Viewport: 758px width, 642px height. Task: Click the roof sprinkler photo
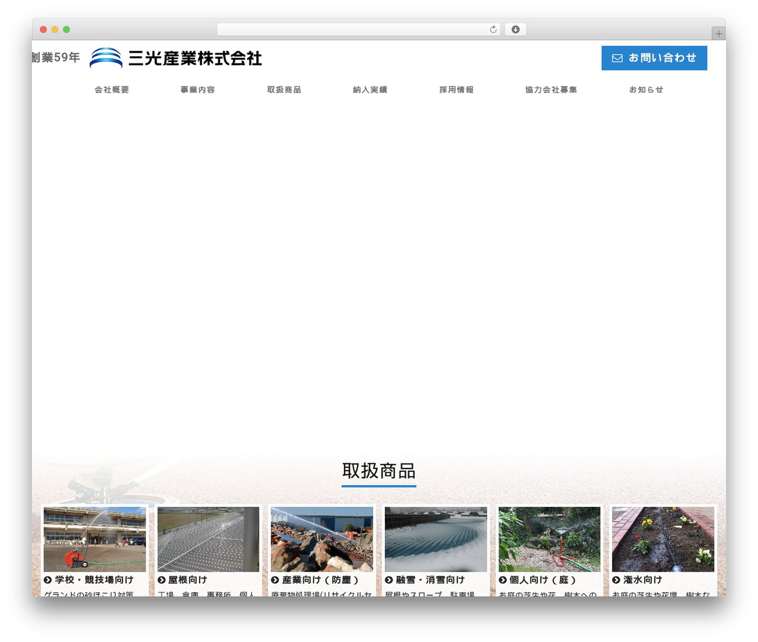pos(208,539)
